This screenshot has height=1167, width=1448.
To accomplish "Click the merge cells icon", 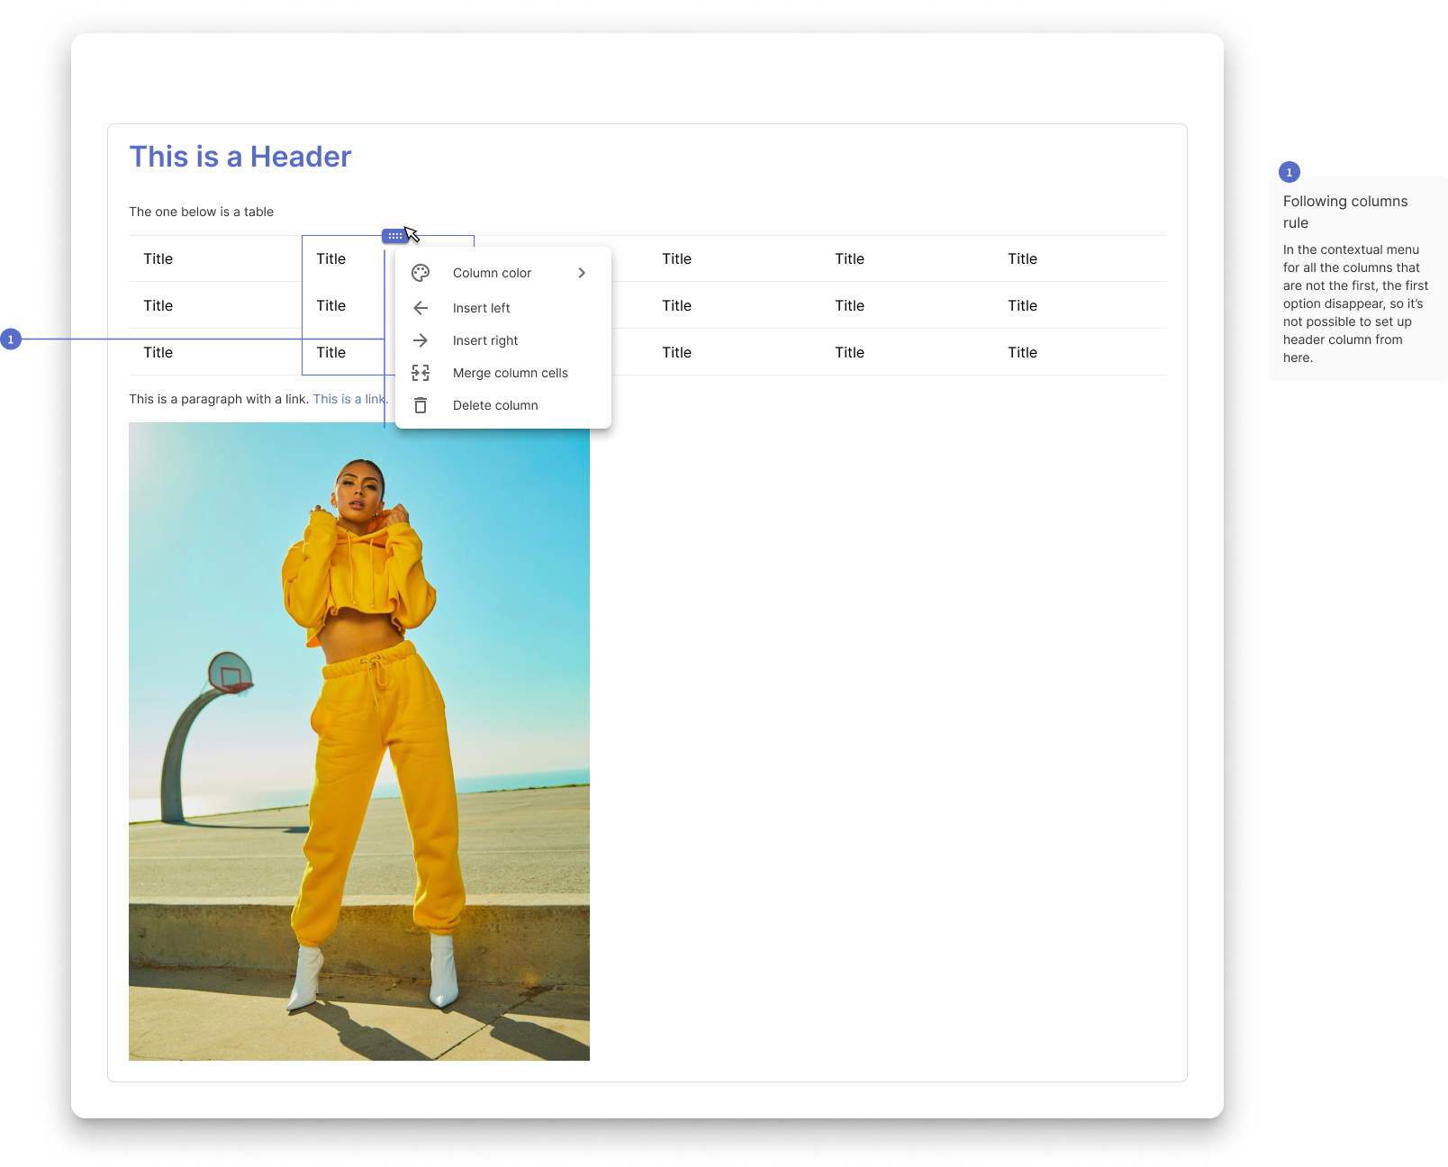I will click(421, 373).
